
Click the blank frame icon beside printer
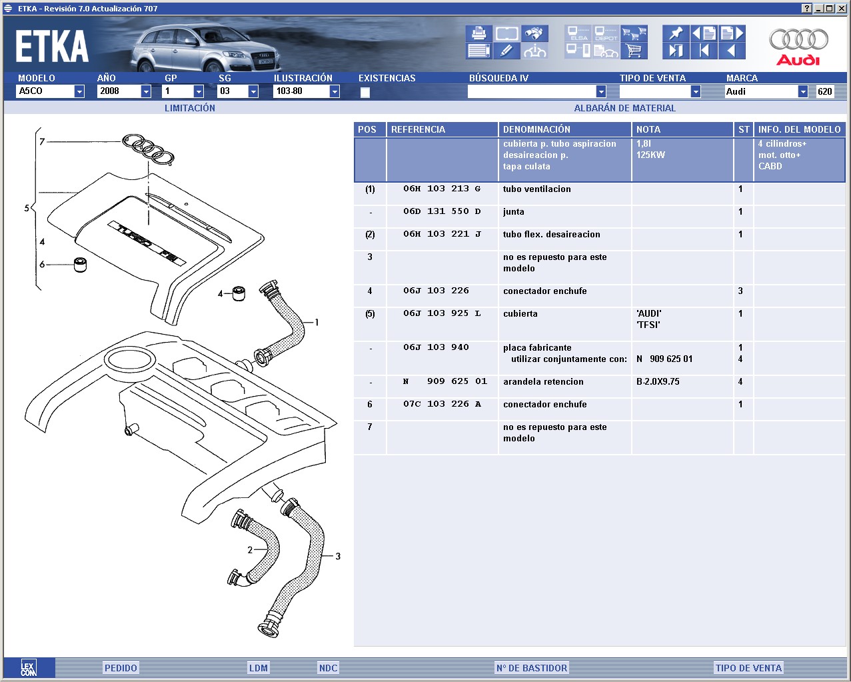tap(507, 33)
